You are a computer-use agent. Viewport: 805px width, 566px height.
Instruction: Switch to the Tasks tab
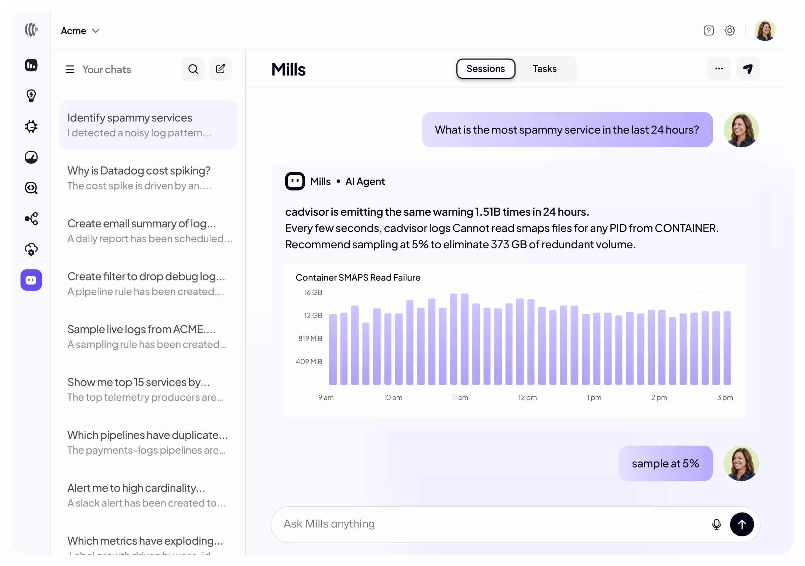545,69
